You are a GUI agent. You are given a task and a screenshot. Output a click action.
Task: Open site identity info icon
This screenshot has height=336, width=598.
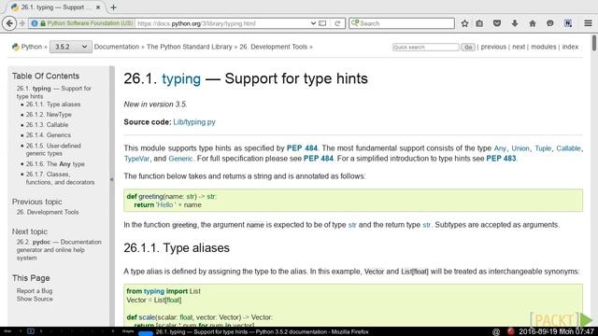point(35,23)
